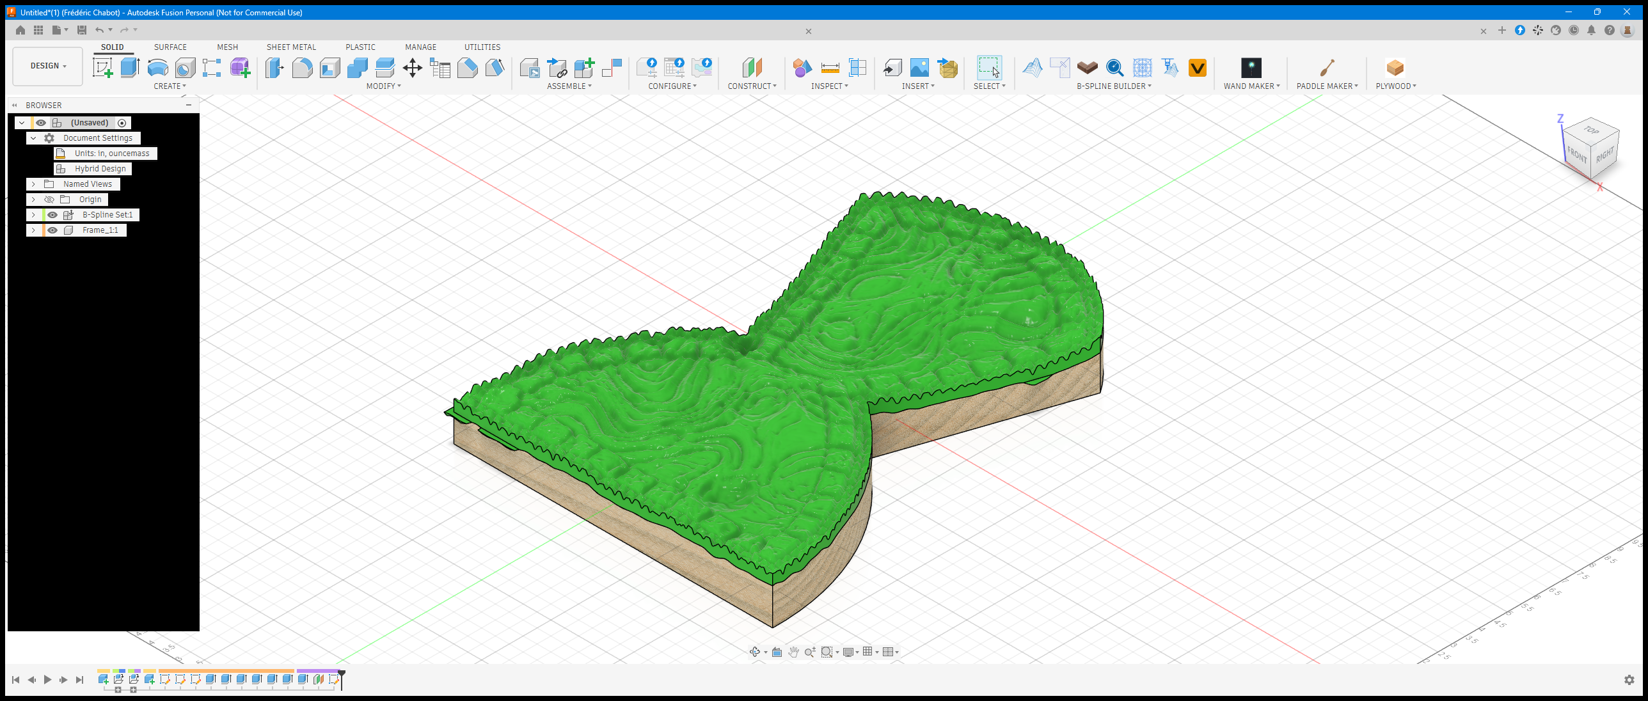This screenshot has height=701, width=1648.
Task: Hide the Frame_1:1 component
Action: (x=52, y=230)
